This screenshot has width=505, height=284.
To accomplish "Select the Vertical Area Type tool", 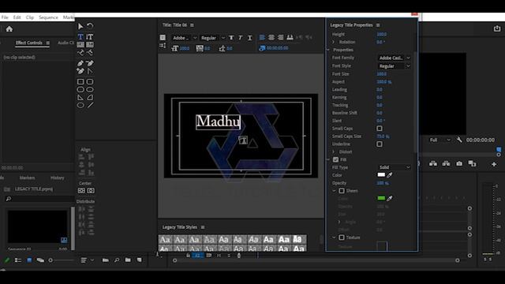I will pos(90,45).
